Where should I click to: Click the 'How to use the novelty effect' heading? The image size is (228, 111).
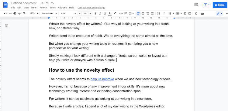(81, 70)
